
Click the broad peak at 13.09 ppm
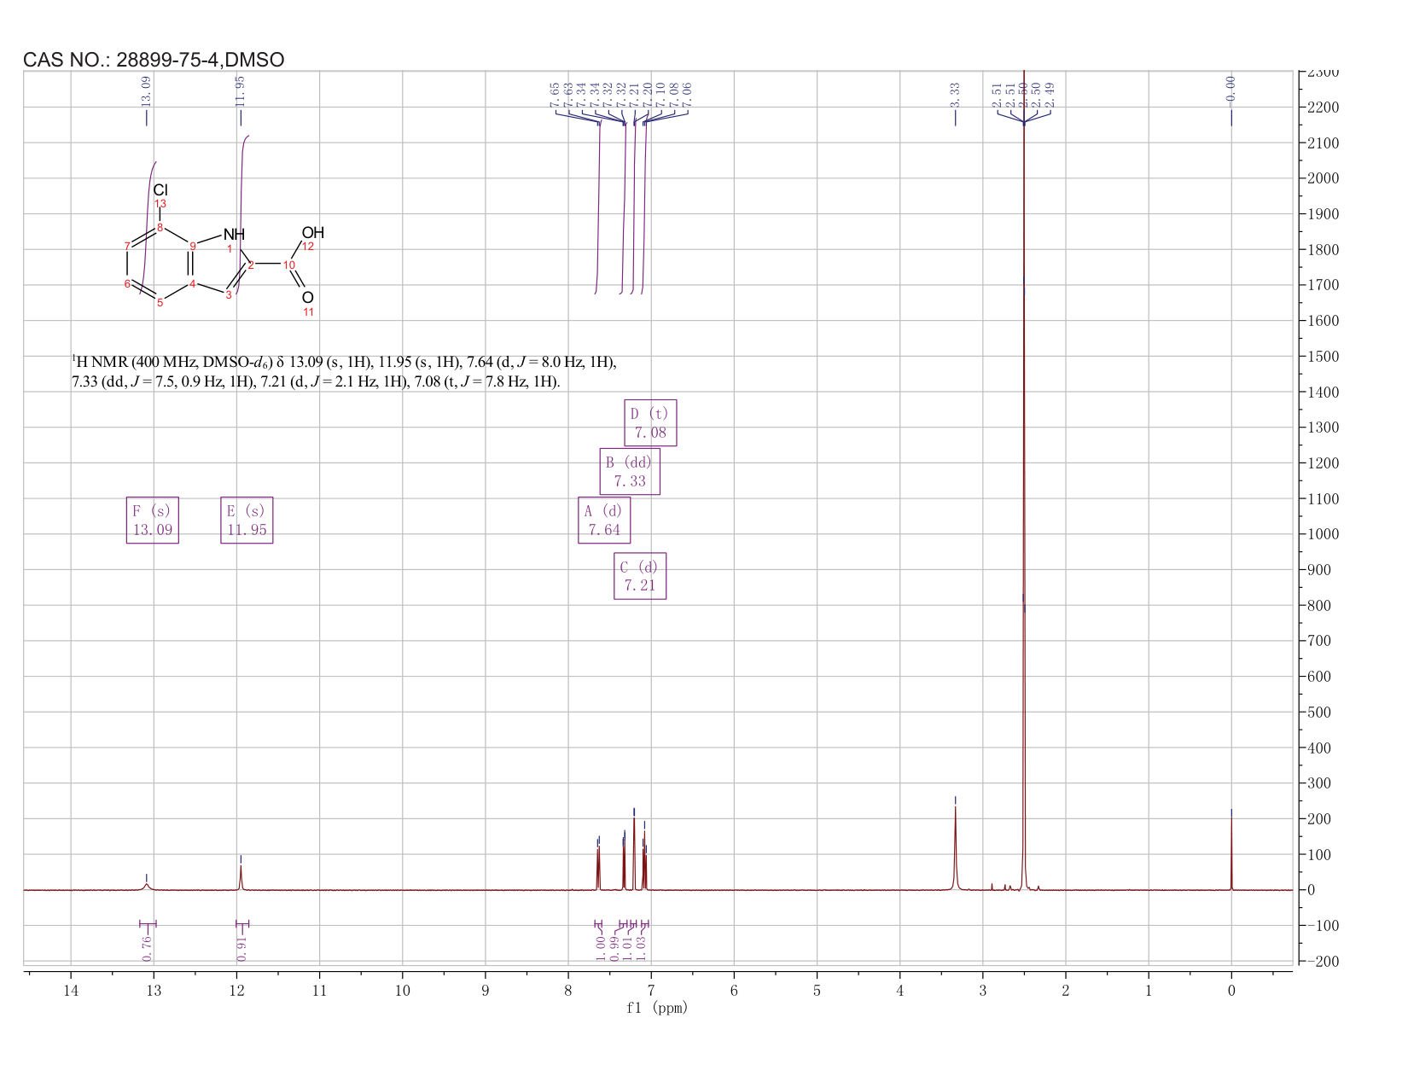coord(147,887)
